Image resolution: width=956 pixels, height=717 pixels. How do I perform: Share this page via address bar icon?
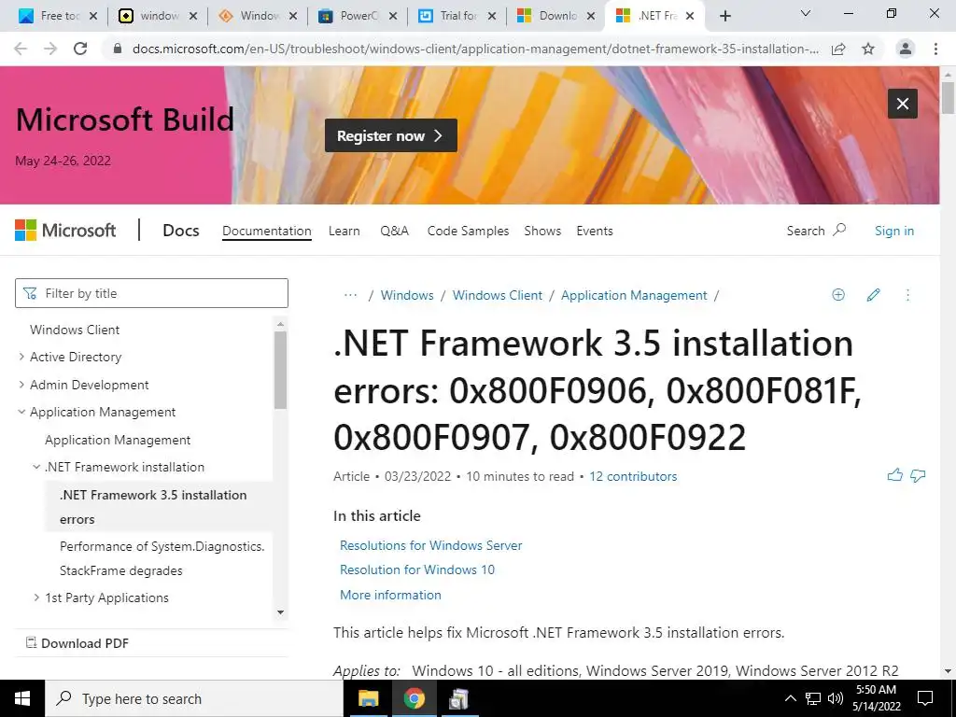pos(838,49)
